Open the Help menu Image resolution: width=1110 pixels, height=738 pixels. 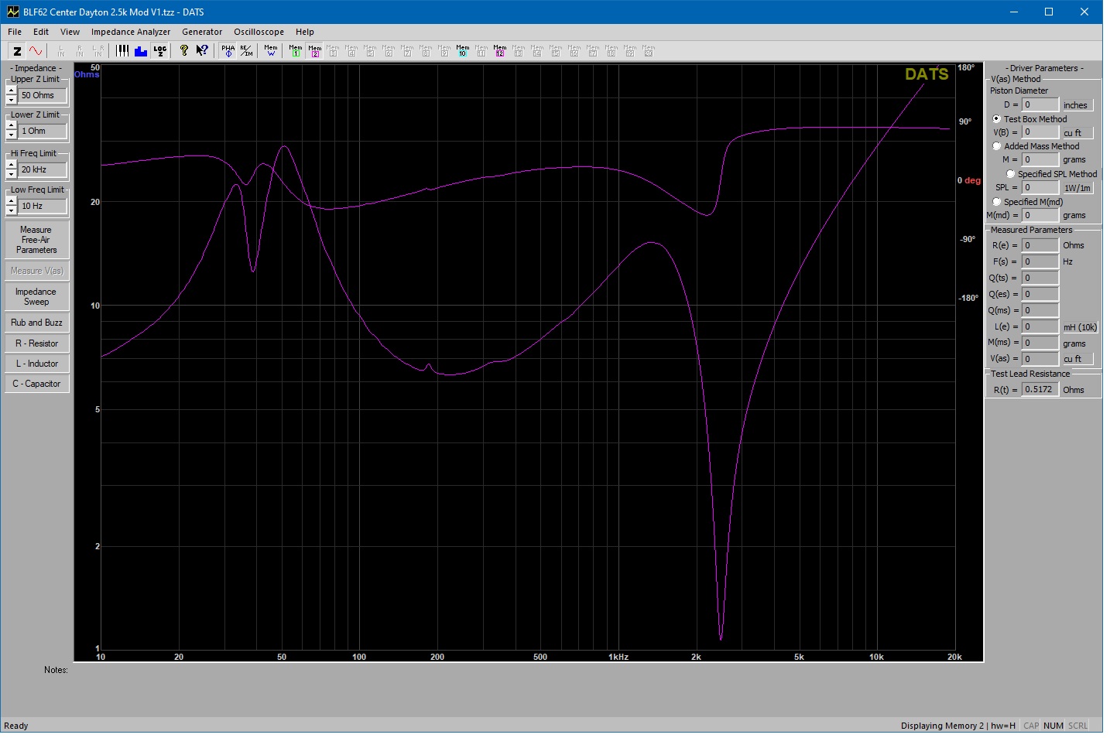coord(305,32)
